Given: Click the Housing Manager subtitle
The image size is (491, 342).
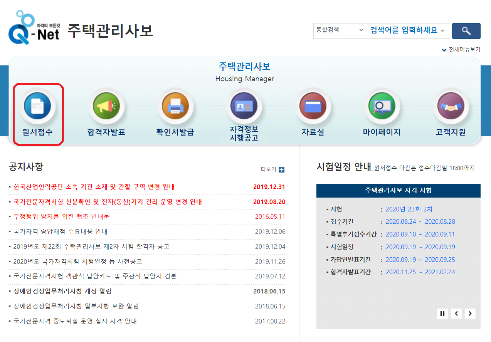Looking at the screenshot, I should pos(244,79).
